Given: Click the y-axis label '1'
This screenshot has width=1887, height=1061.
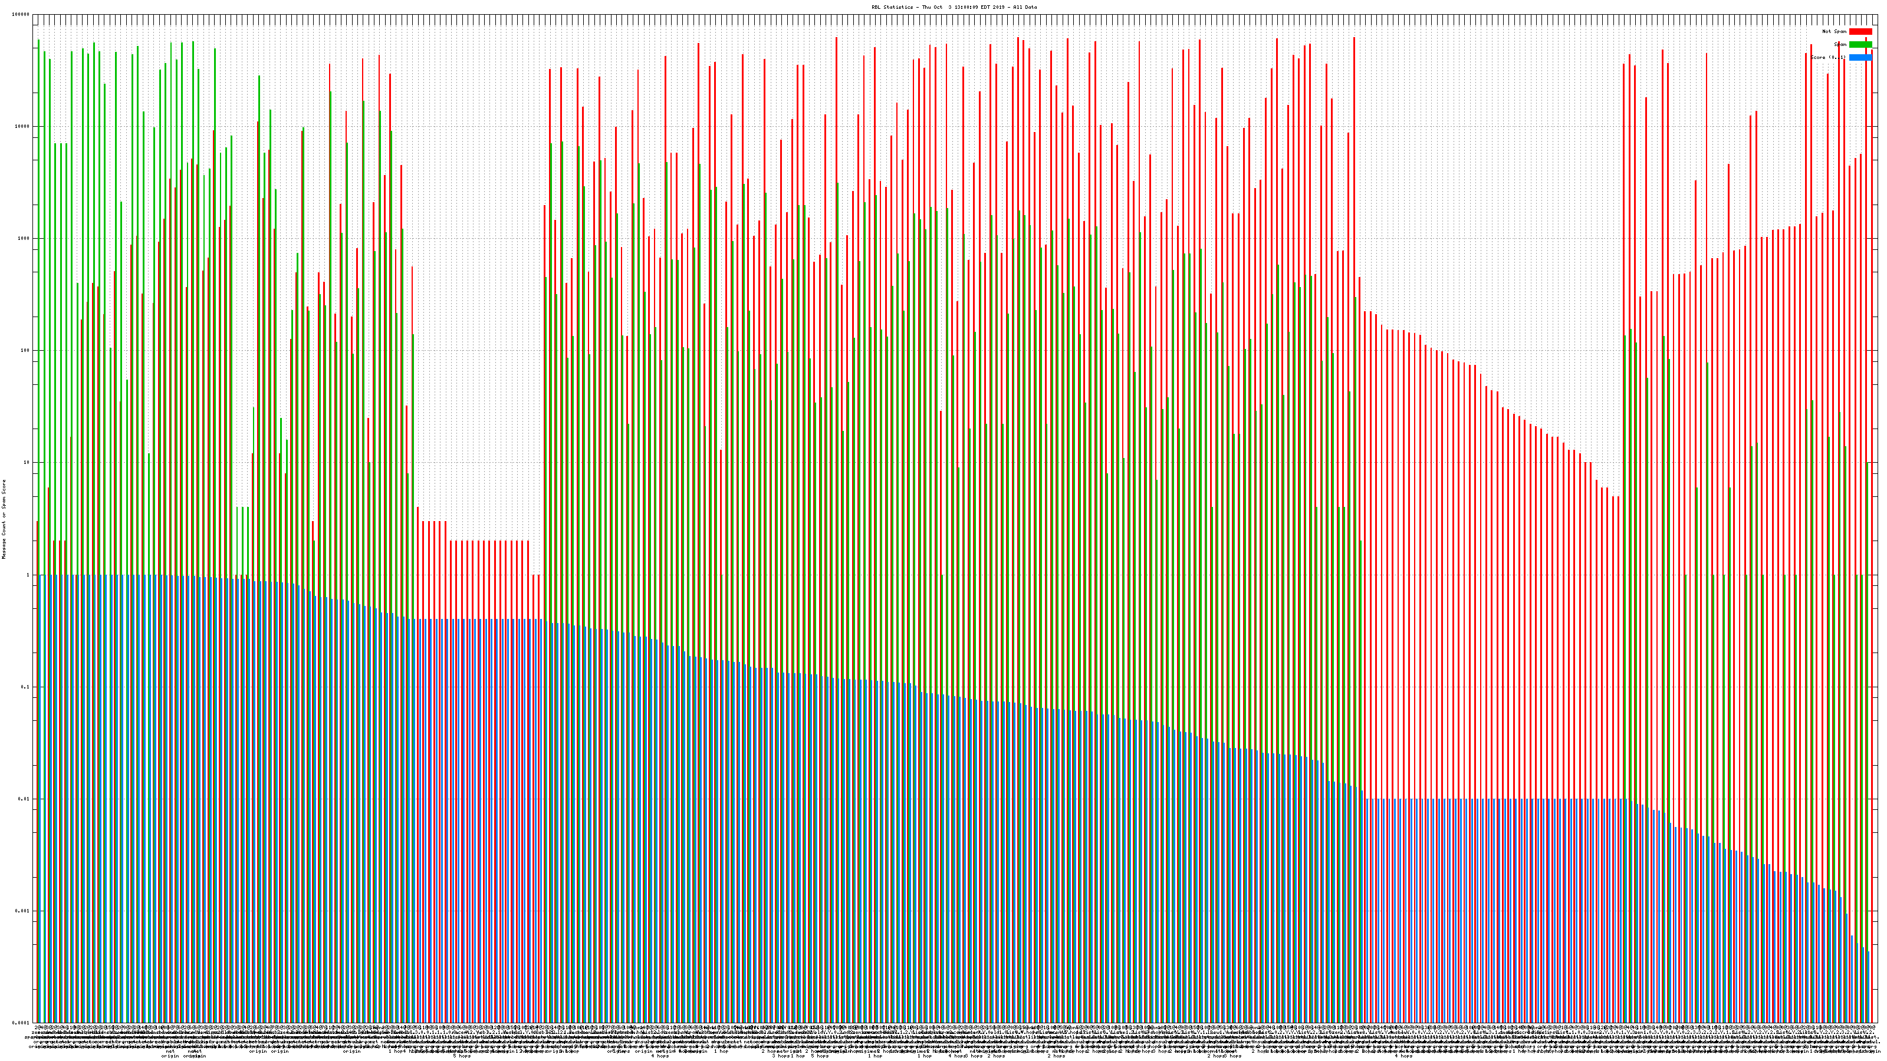Looking at the screenshot, I should [x=28, y=575].
